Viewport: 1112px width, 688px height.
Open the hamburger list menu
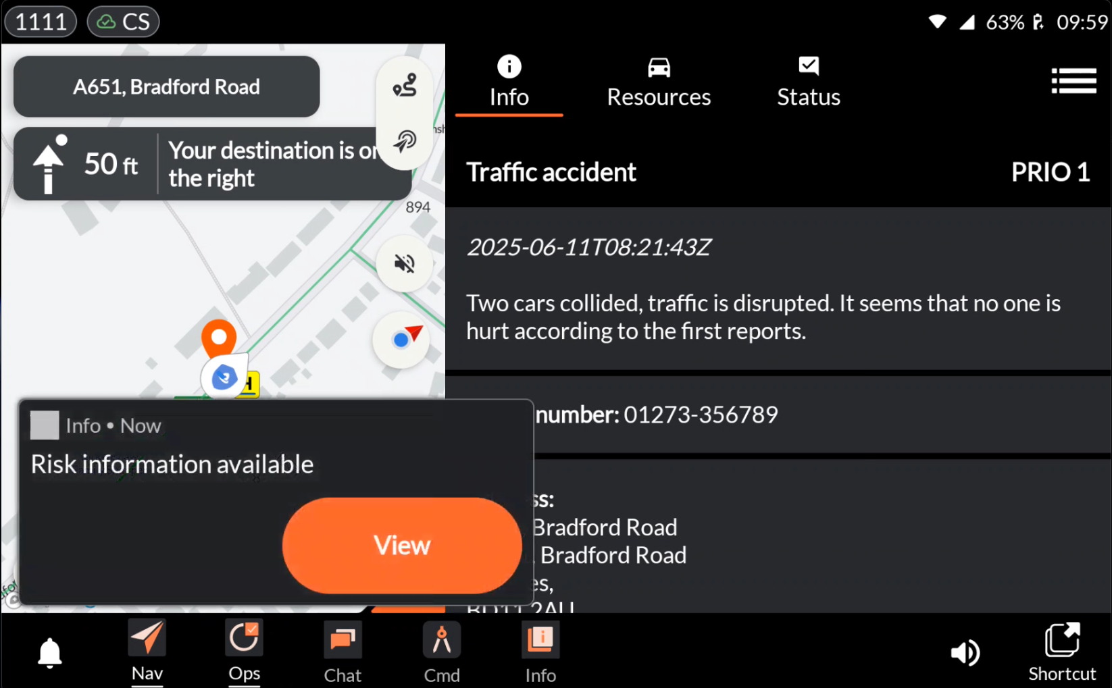pos(1073,81)
